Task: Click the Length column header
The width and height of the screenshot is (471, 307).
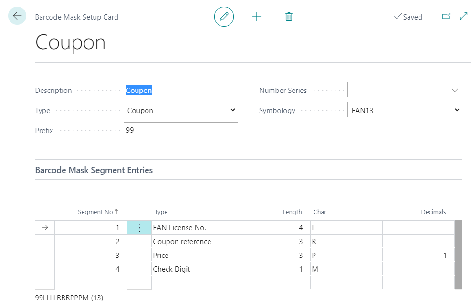Action: click(292, 212)
